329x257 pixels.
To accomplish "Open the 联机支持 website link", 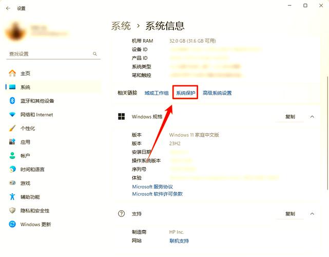I will 179,241.
